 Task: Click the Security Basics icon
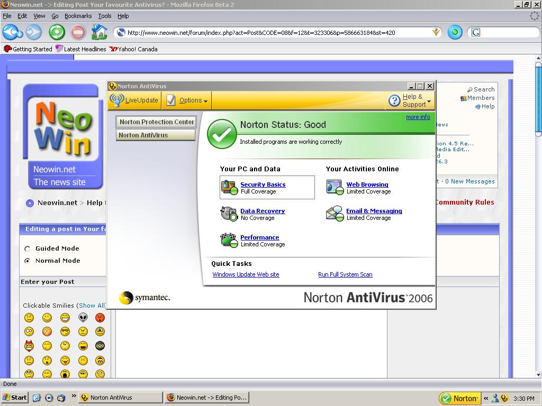(x=229, y=188)
